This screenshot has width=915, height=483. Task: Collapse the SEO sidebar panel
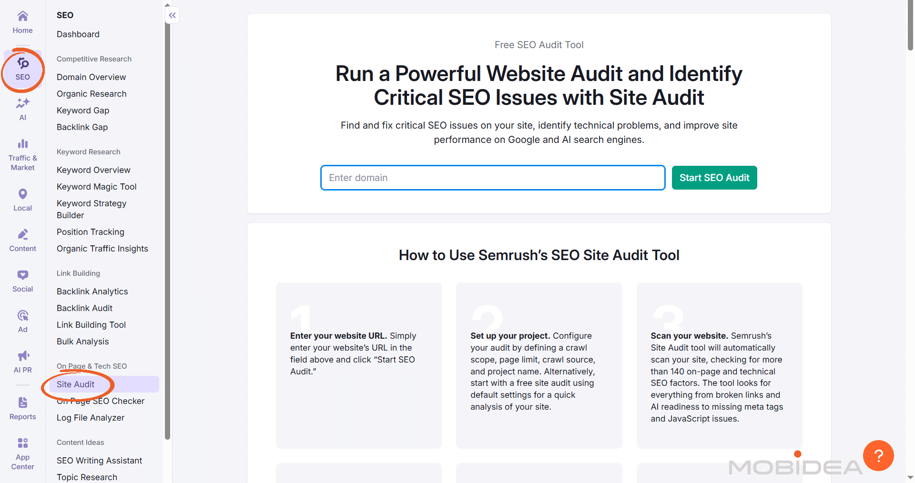tap(172, 15)
